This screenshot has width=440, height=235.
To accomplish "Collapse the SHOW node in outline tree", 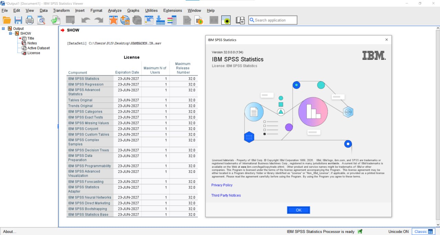I will [x=11, y=33].
